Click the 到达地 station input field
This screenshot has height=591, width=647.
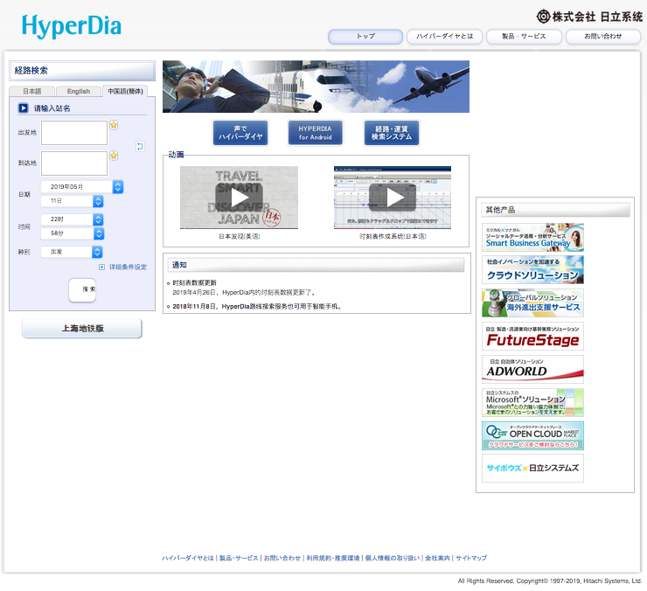coord(74,163)
